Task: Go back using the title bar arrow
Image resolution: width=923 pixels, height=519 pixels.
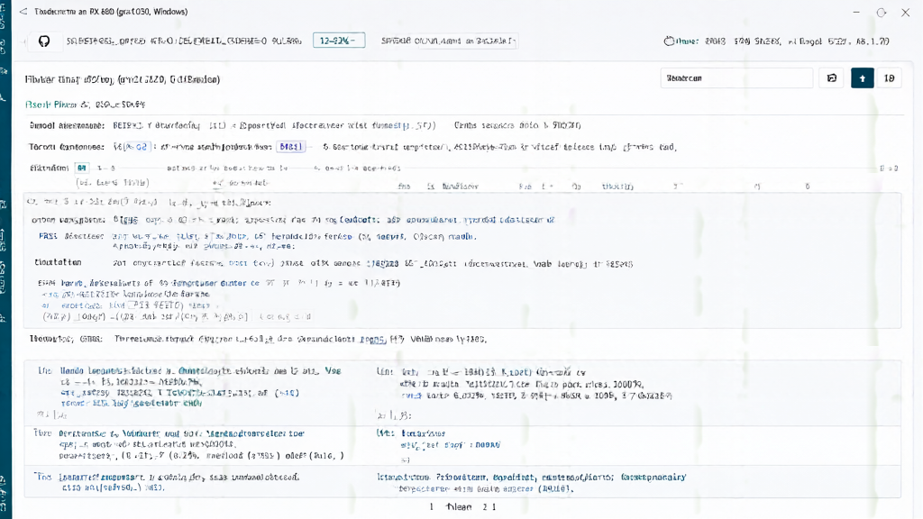Action: 23,12
